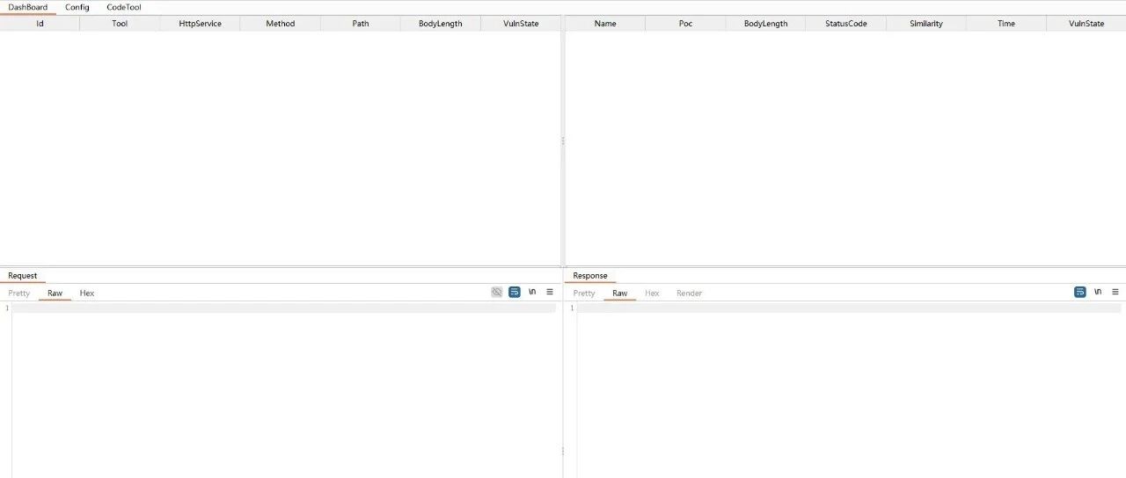The width and height of the screenshot is (1126, 478).
Task: Sort by the Tool column header
Action: coord(120,24)
